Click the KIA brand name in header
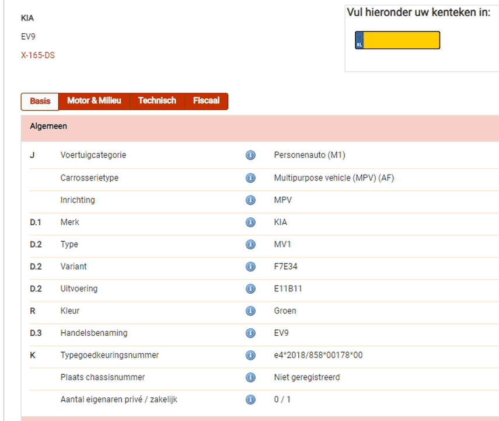 point(27,18)
